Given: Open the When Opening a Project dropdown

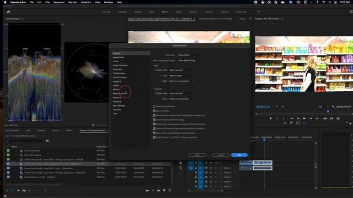Looking at the screenshot, I should pos(190,61).
